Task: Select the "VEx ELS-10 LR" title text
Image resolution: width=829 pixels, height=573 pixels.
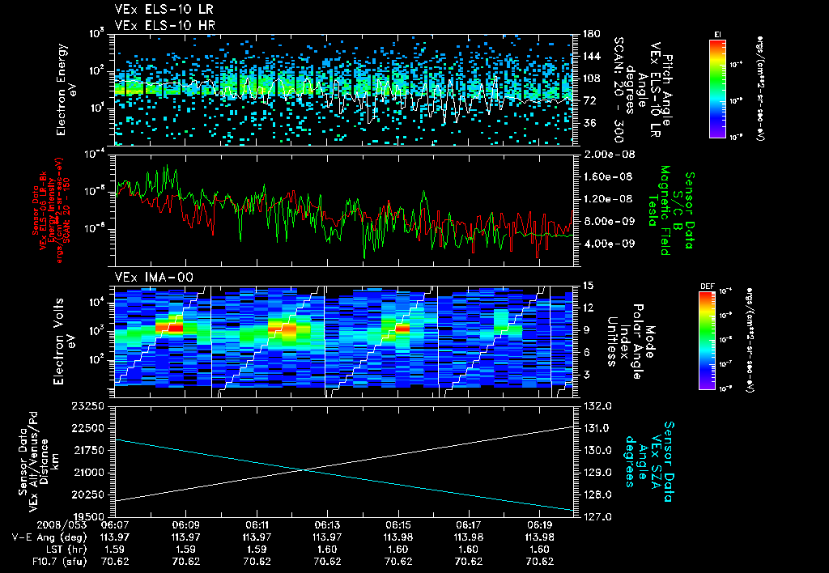Action: (x=164, y=9)
